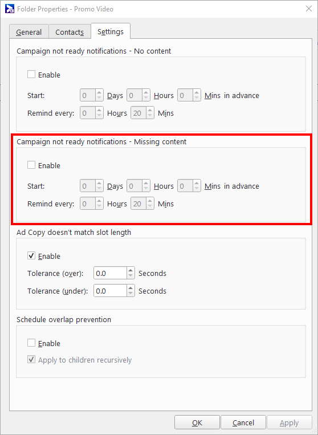
Task: Uncheck Enable for Ad Copy slot length
Action: click(31, 256)
